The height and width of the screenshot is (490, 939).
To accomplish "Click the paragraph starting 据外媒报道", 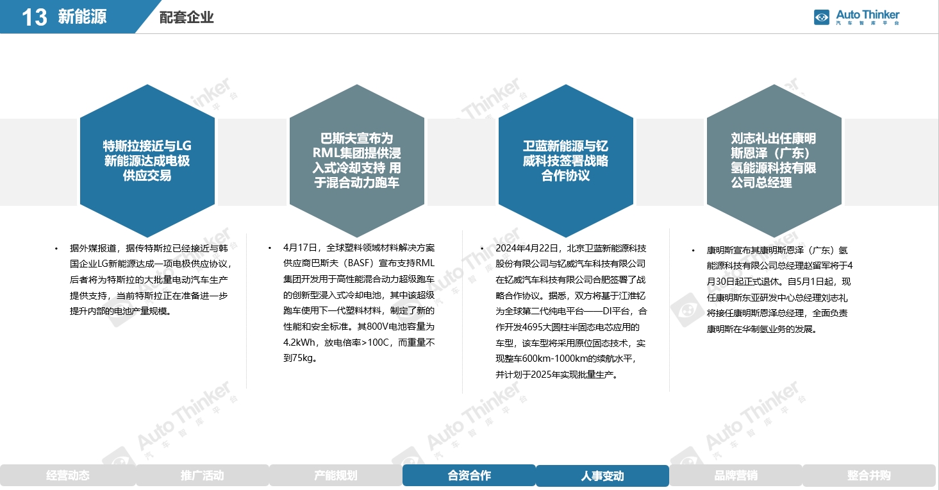I will click(150, 280).
